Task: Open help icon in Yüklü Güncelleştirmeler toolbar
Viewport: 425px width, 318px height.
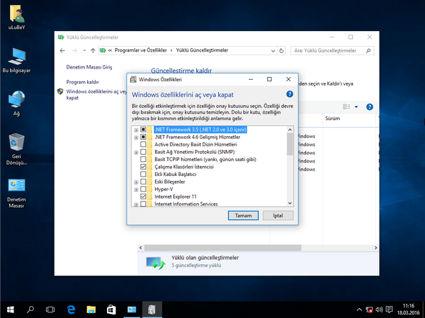Action: [x=370, y=107]
